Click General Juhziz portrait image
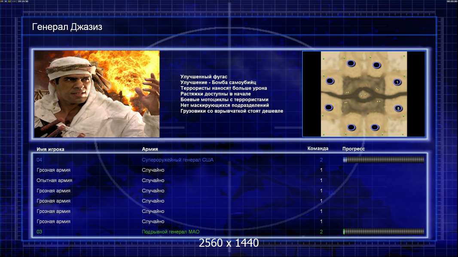This screenshot has width=458, height=257. (97, 94)
